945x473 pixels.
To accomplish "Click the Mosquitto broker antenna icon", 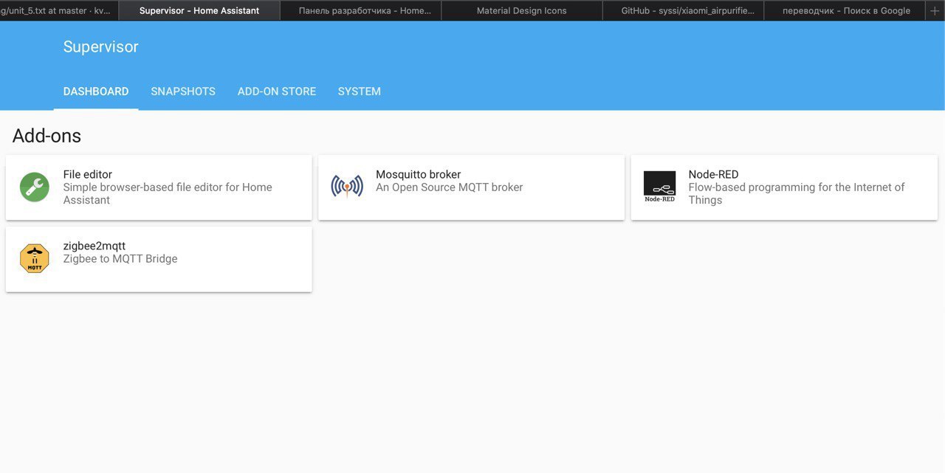I will click(x=347, y=187).
